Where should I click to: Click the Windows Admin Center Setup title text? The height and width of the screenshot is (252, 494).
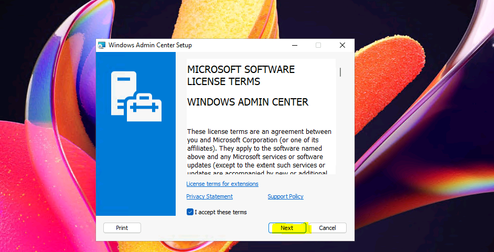tap(150, 45)
